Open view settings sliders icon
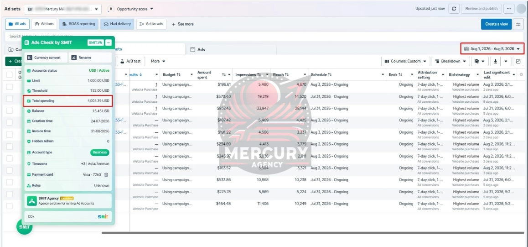The width and height of the screenshot is (528, 247). click(x=518, y=24)
